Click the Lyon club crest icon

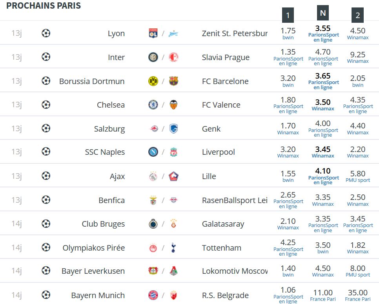tap(153, 33)
